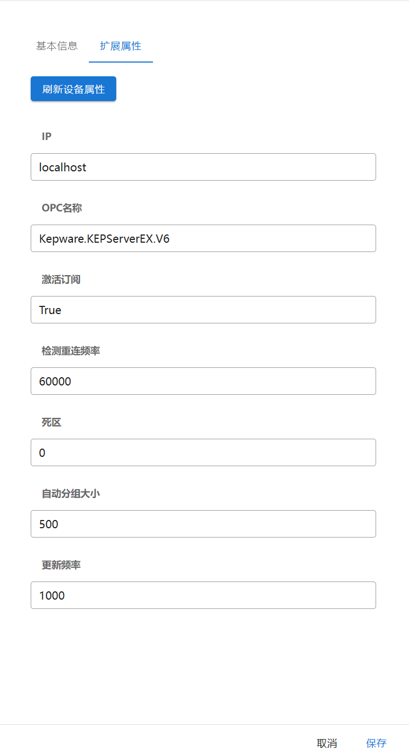Click into the 死区 input field
The width and height of the screenshot is (409, 755).
(203, 452)
